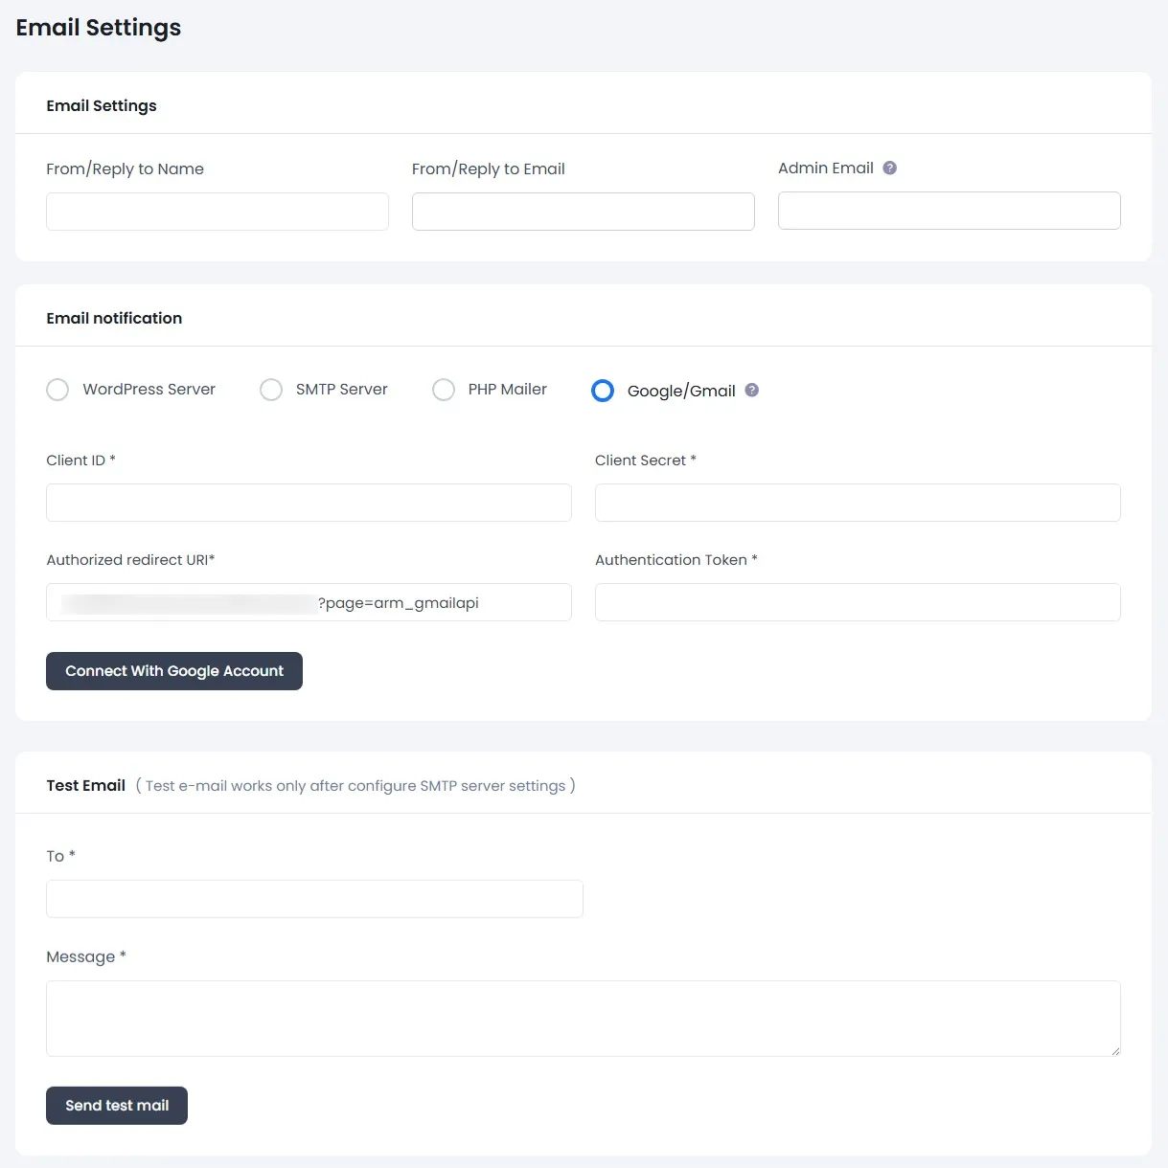Select the Client ID input box
The width and height of the screenshot is (1168, 1168).
click(309, 502)
